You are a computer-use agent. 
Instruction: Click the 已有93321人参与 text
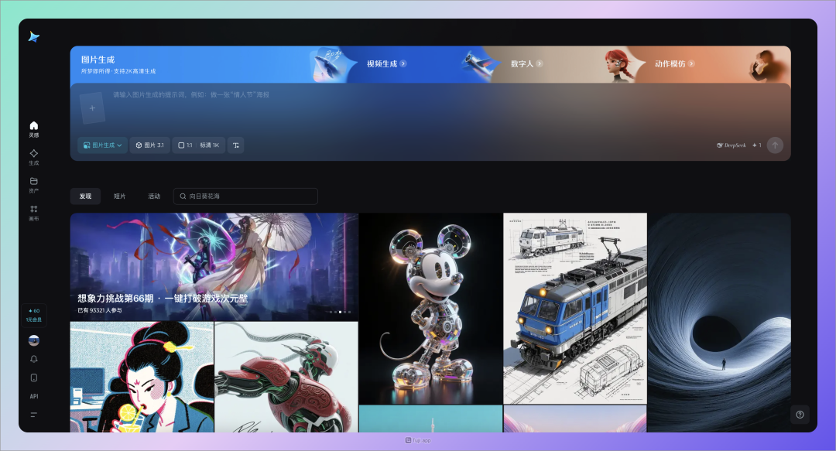[x=100, y=310]
